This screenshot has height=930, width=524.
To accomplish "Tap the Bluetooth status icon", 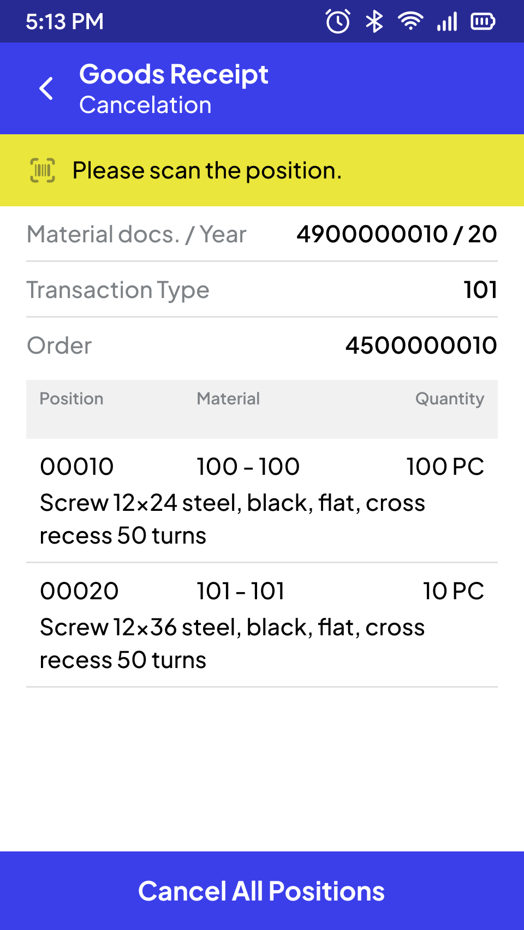I will click(x=374, y=22).
